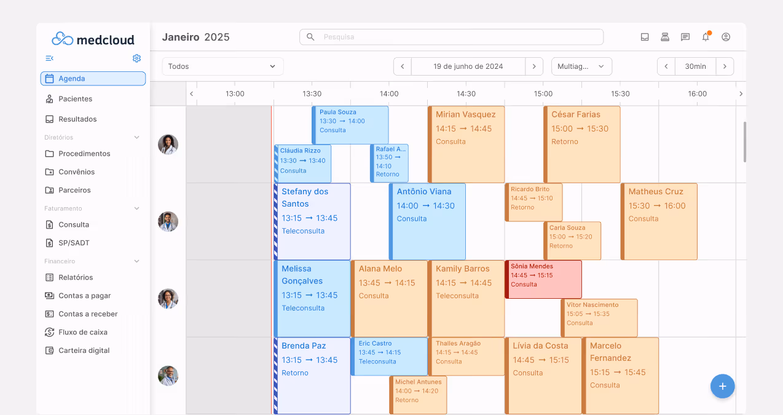783x415 pixels.
Task: Select Carteira digital in the sidebar
Action: point(84,350)
